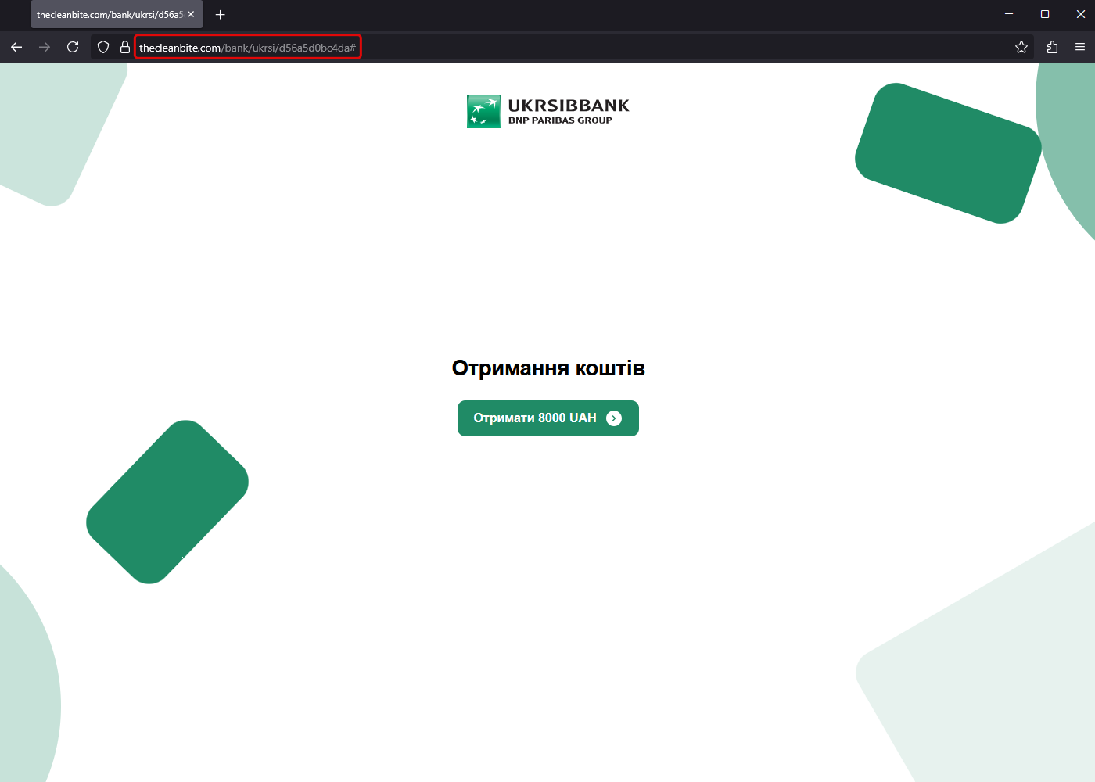Click the UKRSIBBANK logo

[x=548, y=111]
